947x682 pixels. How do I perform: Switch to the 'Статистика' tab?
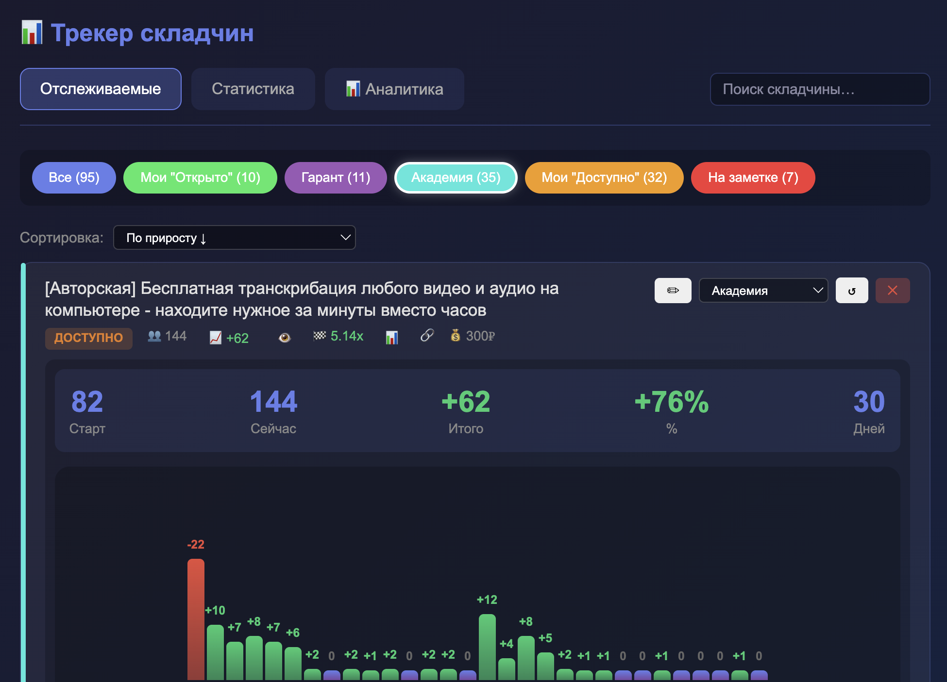[253, 89]
